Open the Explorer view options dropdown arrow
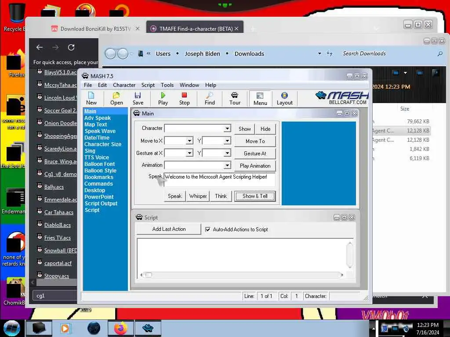The width and height of the screenshot is (450, 337). 405,73
